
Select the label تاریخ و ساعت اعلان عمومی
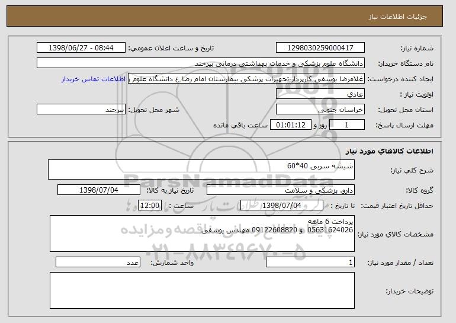[x=171, y=49]
